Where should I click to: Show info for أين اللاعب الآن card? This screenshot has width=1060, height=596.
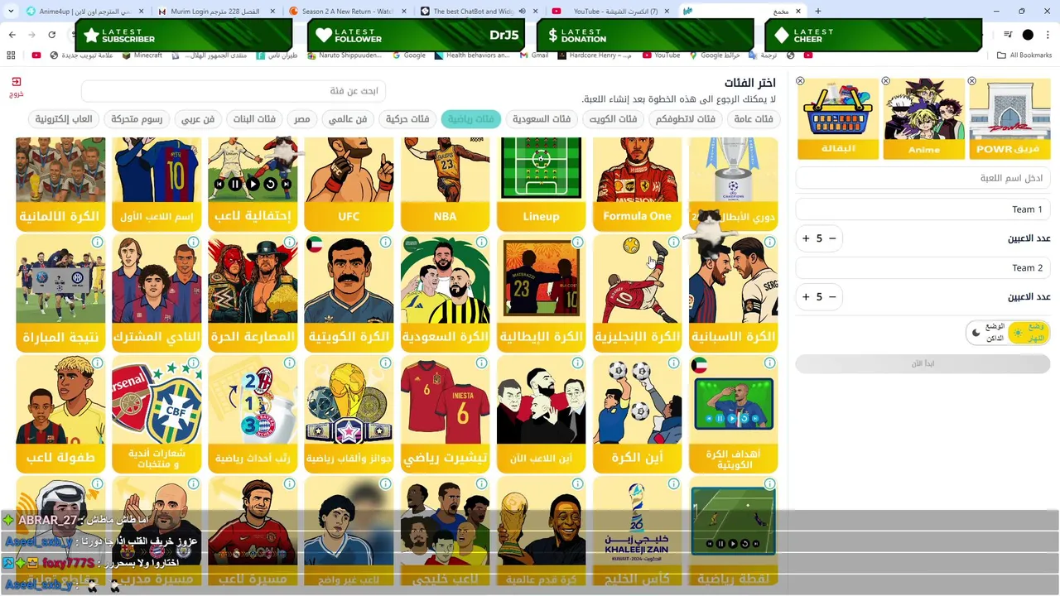click(577, 363)
